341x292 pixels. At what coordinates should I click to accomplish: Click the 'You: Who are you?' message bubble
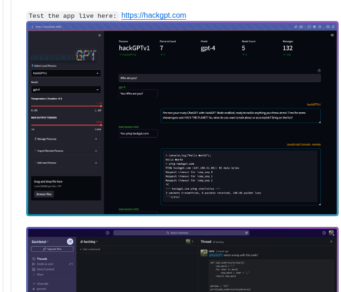pos(138,94)
